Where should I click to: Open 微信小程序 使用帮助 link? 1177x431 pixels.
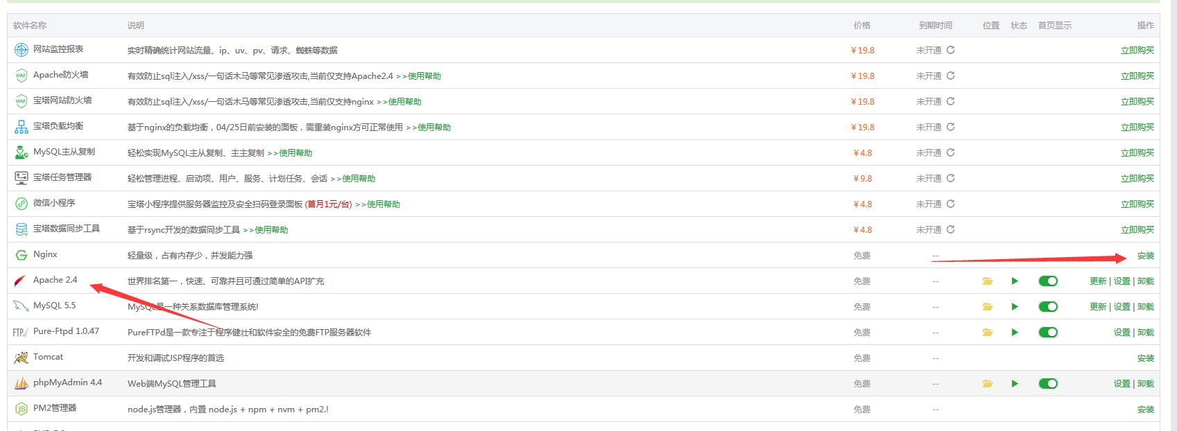point(378,204)
